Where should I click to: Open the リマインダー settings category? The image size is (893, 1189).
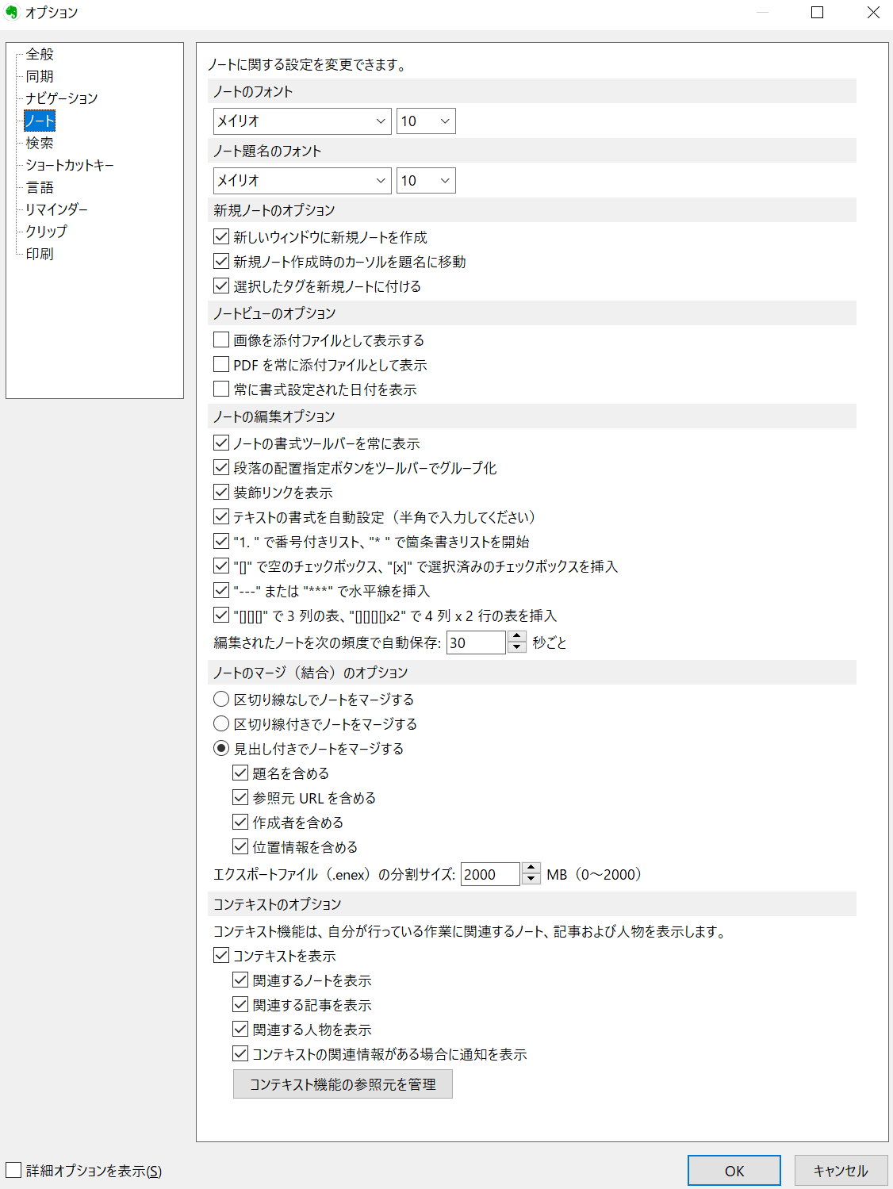(x=56, y=209)
